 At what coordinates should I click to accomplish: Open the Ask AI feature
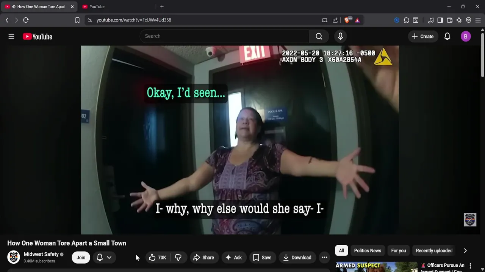coord(233,258)
